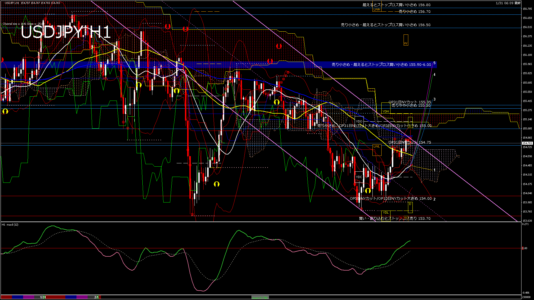Select the 156.80 stop-loss buy annotation

pyautogui.click(x=396, y=5)
